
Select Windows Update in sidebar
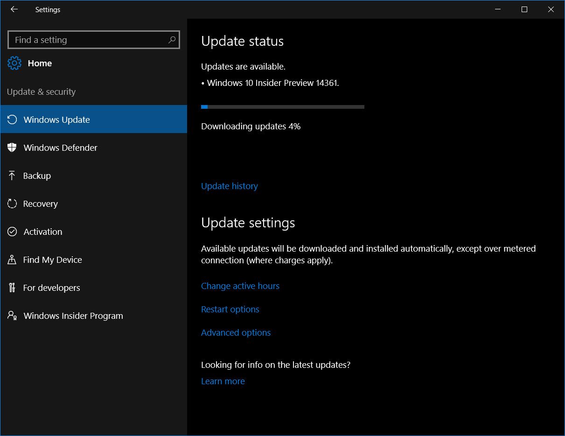click(56, 120)
